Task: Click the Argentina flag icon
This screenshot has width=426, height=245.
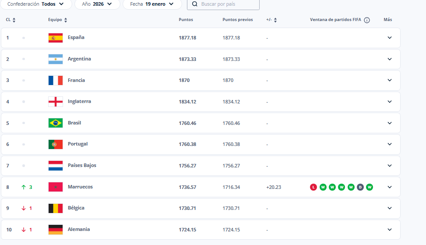Action: point(56,59)
